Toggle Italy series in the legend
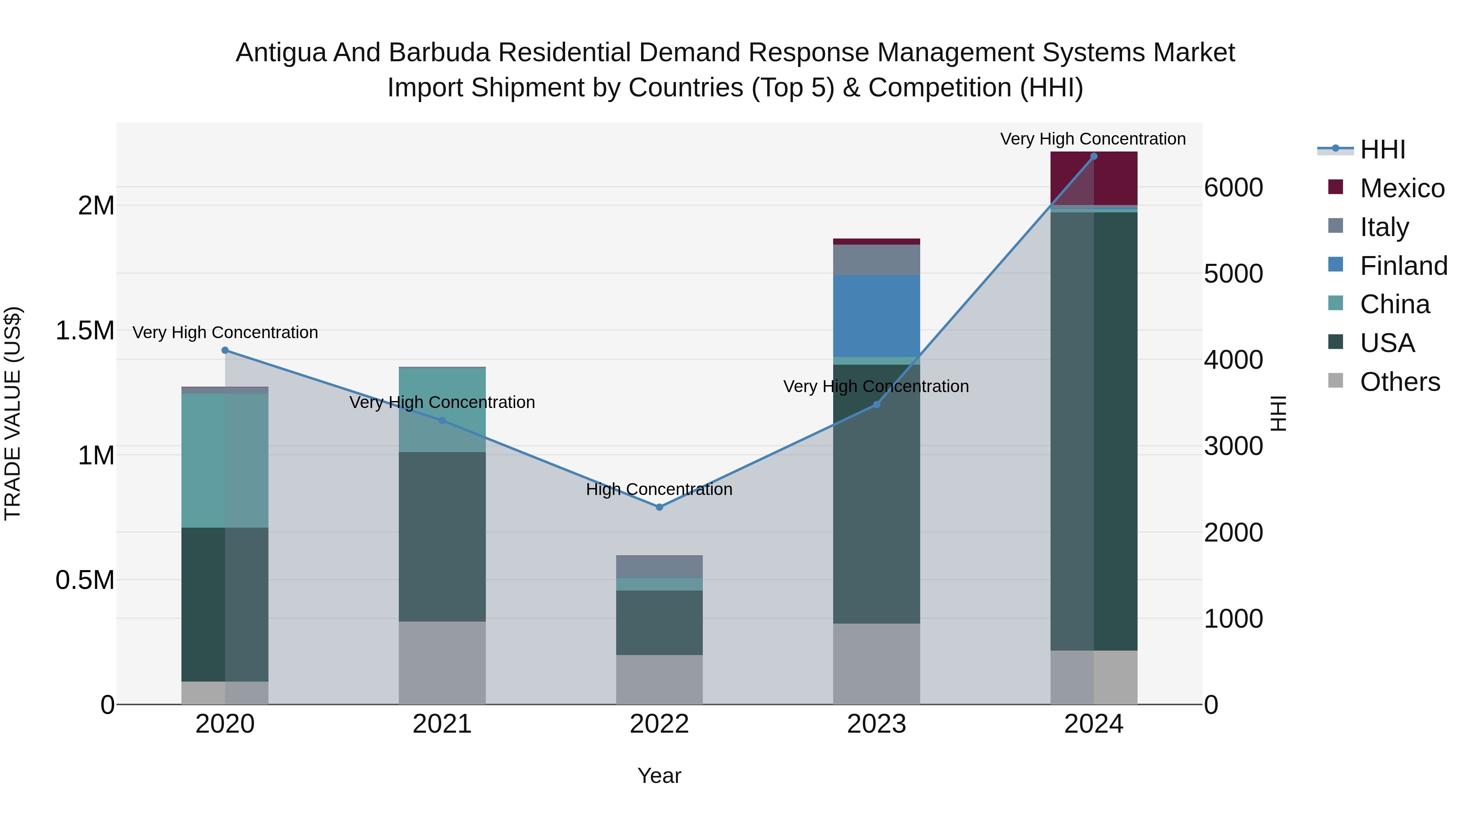The width and height of the screenshot is (1471, 827). pos(1368,227)
